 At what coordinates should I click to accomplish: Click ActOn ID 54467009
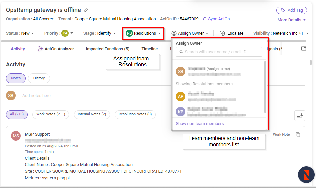click(179, 19)
